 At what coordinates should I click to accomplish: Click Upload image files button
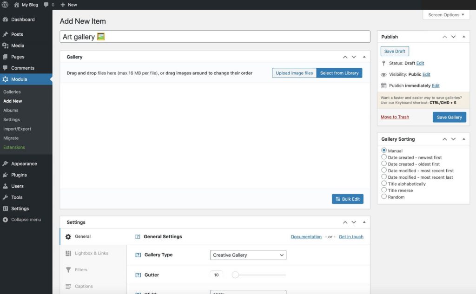pos(294,73)
